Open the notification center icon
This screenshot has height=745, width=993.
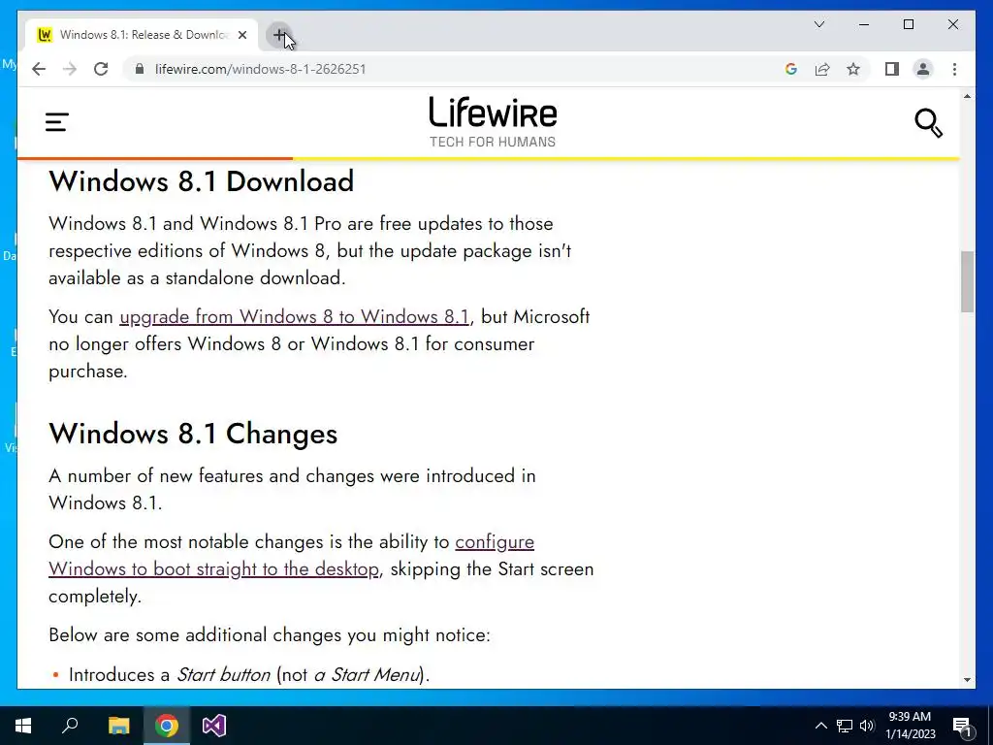pyautogui.click(x=962, y=726)
